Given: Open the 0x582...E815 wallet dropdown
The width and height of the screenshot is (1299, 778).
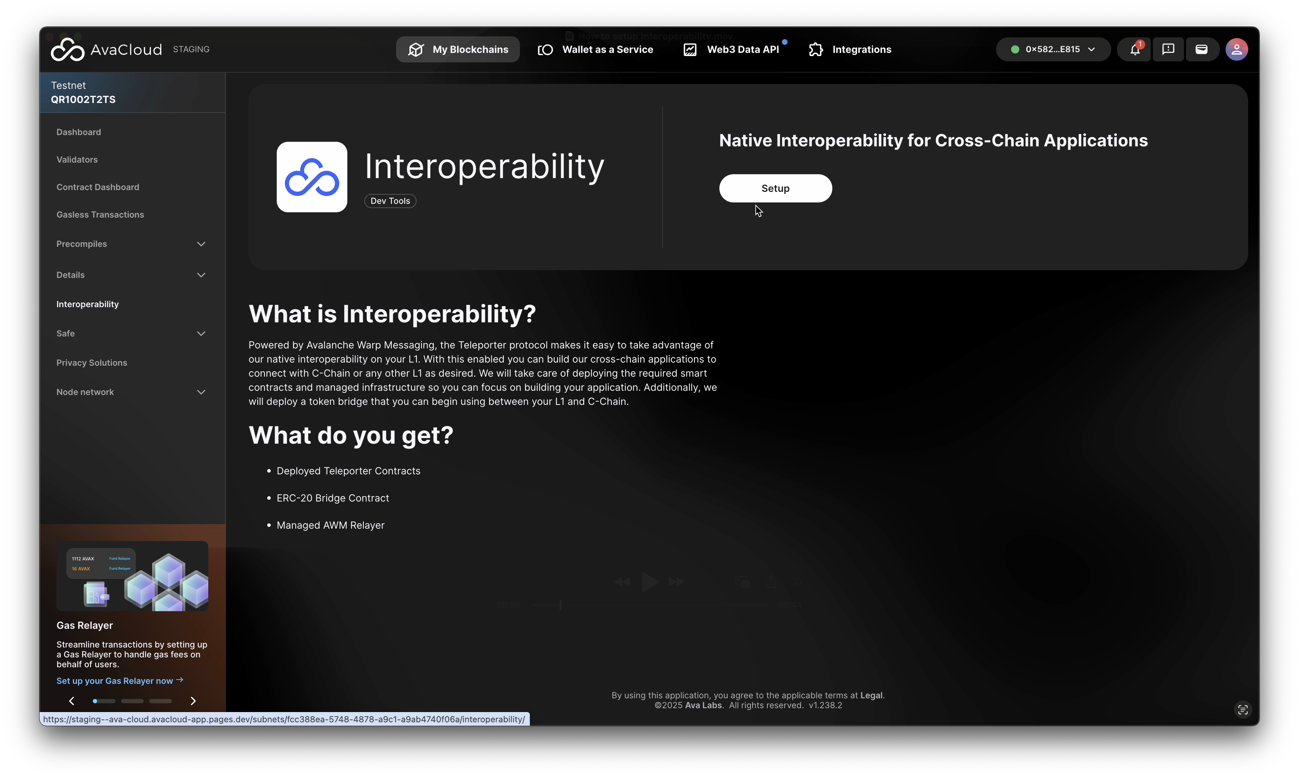Looking at the screenshot, I should click(x=1052, y=49).
